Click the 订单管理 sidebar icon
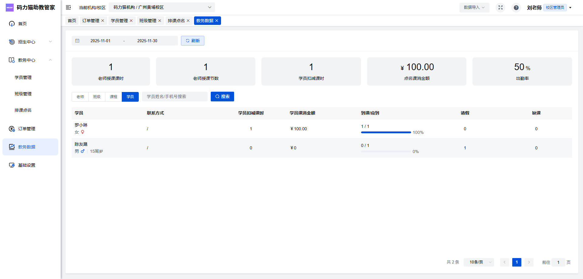 (x=12, y=129)
